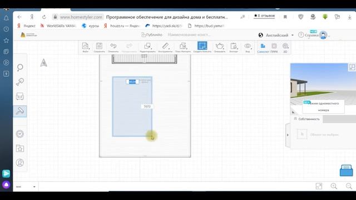This screenshot has height=200, width=356.
Task: Select the Create Room tool
Action: [x=202, y=47]
